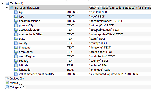Select the zip_code_database table name
This screenshot has height=93, width=151.
pos(27,8)
